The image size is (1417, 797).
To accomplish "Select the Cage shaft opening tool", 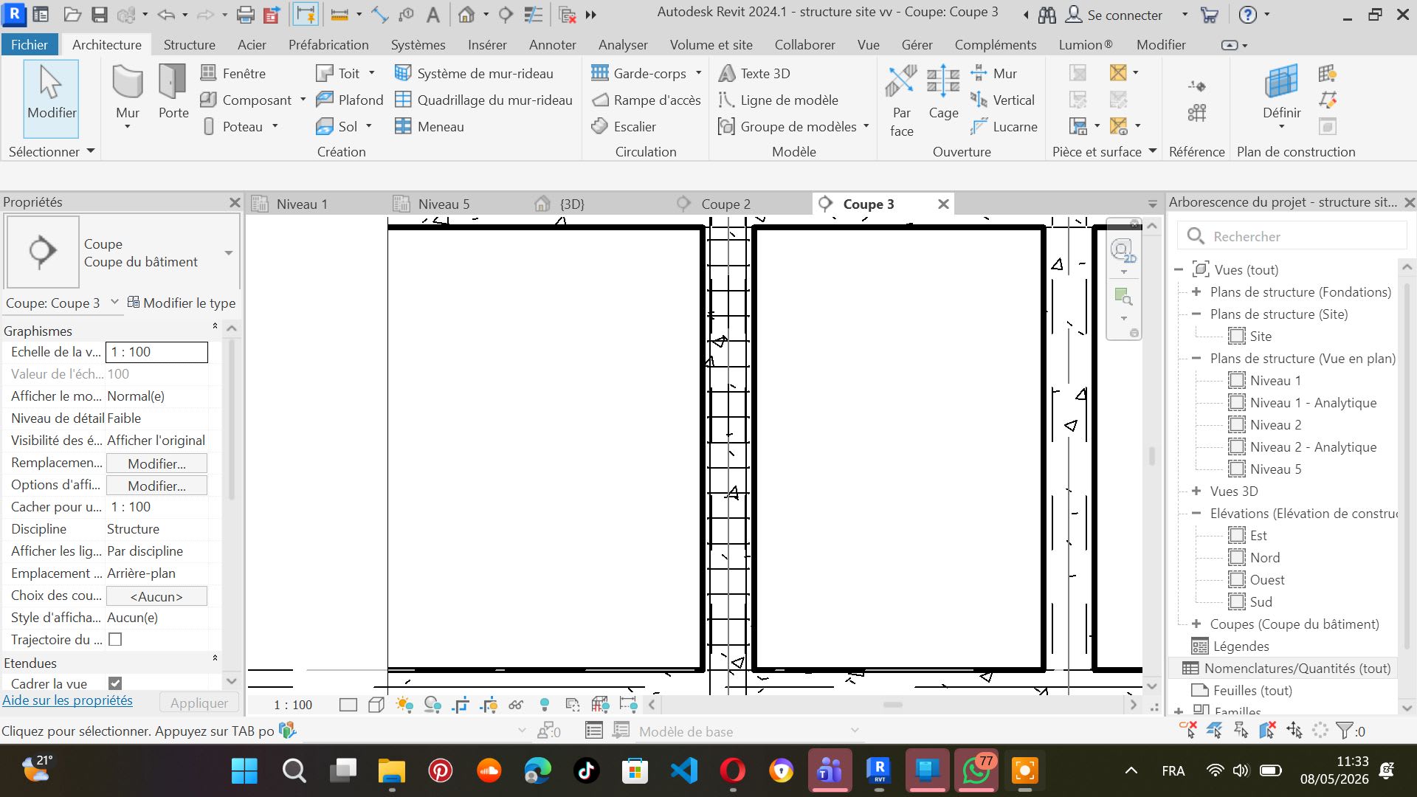I will point(943,92).
